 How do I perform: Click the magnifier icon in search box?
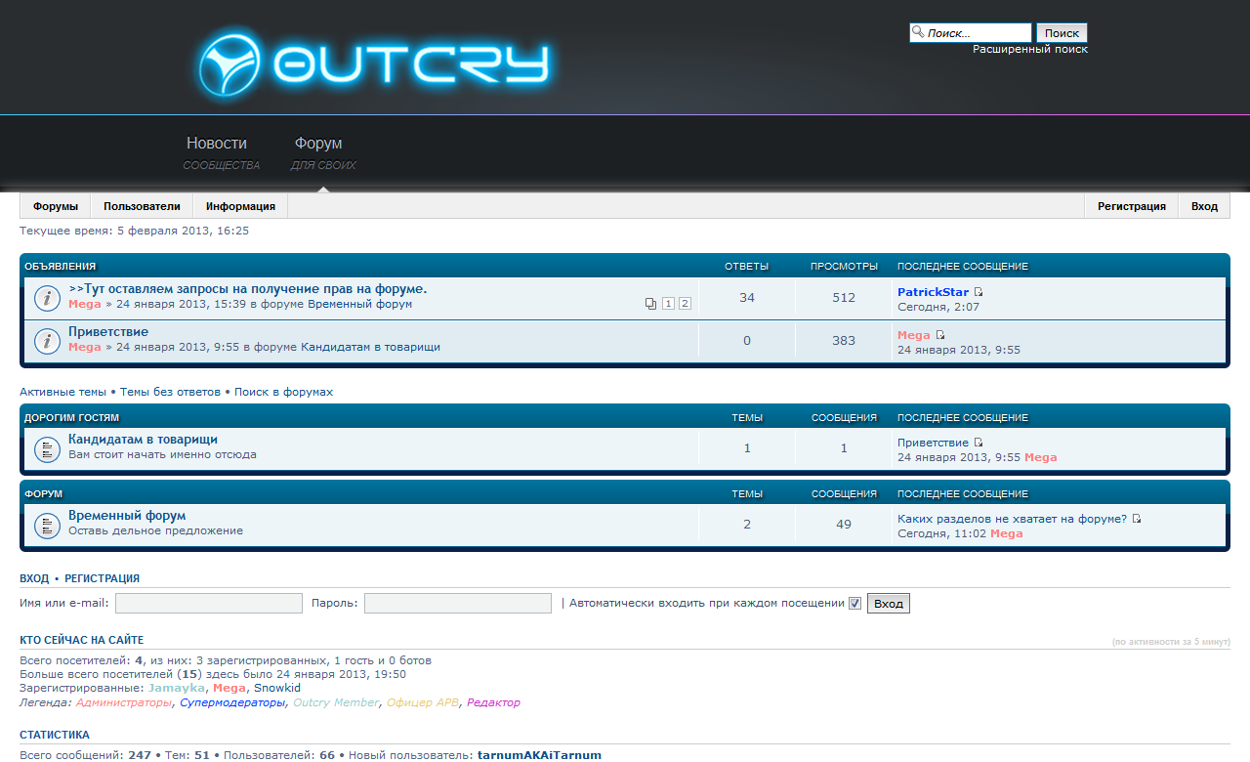(918, 32)
